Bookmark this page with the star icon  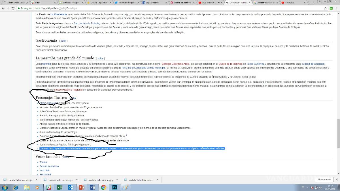[326, 8]
